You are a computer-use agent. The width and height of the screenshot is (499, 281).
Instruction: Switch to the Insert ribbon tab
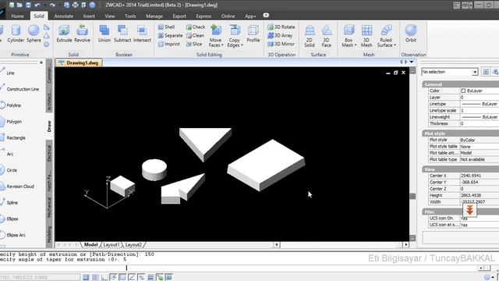click(x=89, y=16)
